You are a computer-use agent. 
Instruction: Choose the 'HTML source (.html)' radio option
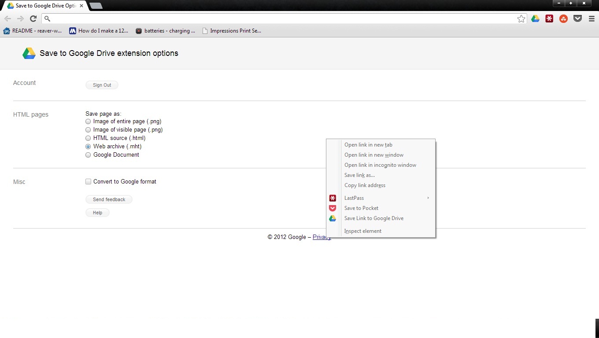[88, 138]
